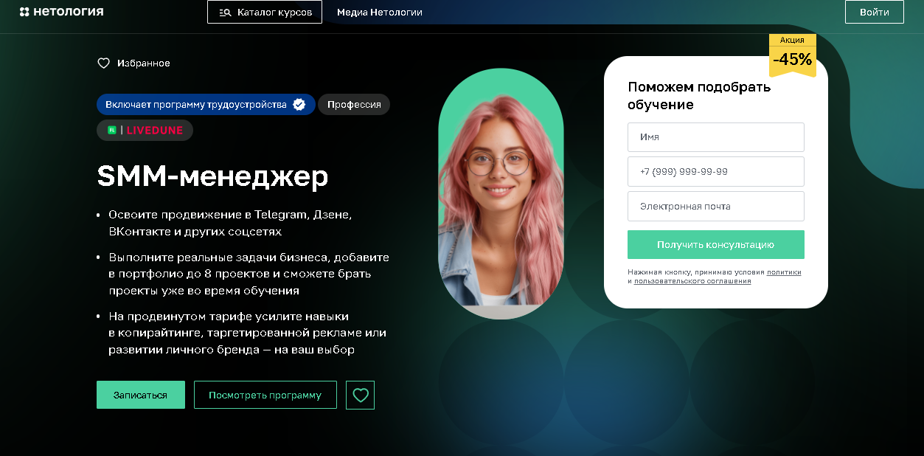This screenshot has width=924, height=456.
Task: Focus the Имя input field
Action: 716,137
